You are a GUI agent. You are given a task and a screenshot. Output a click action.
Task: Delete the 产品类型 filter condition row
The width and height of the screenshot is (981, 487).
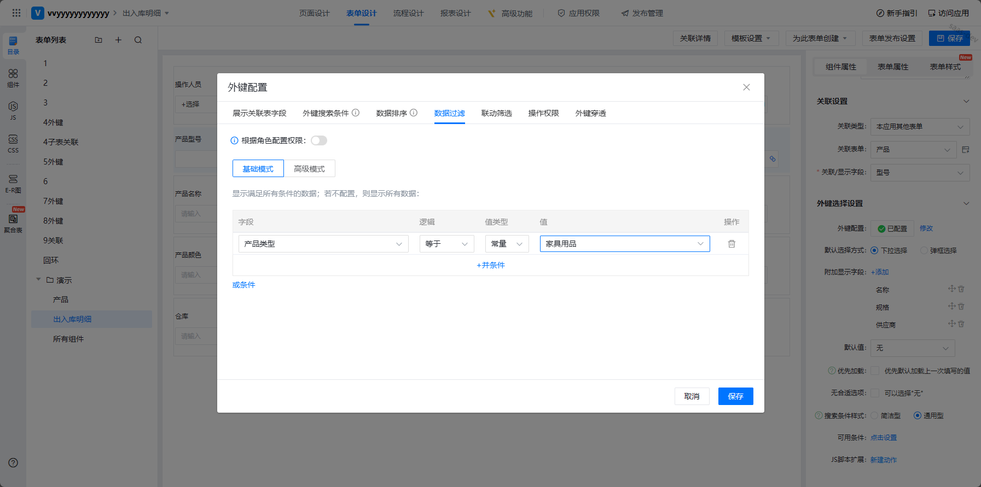tap(732, 244)
